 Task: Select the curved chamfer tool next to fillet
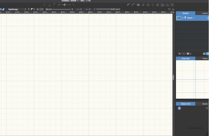pos(133,5)
